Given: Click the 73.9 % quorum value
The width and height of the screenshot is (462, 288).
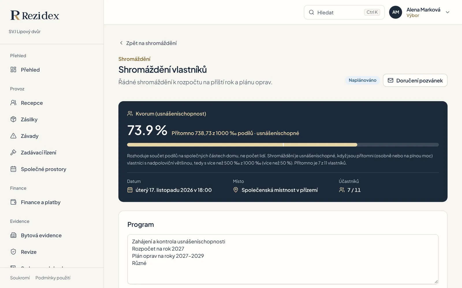Looking at the screenshot, I should 147,130.
